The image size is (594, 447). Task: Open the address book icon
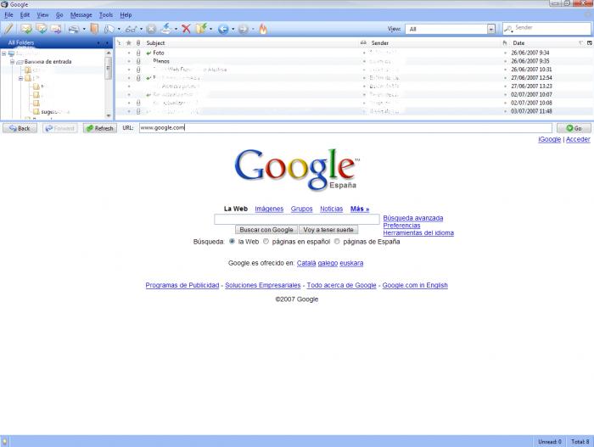coord(94,29)
